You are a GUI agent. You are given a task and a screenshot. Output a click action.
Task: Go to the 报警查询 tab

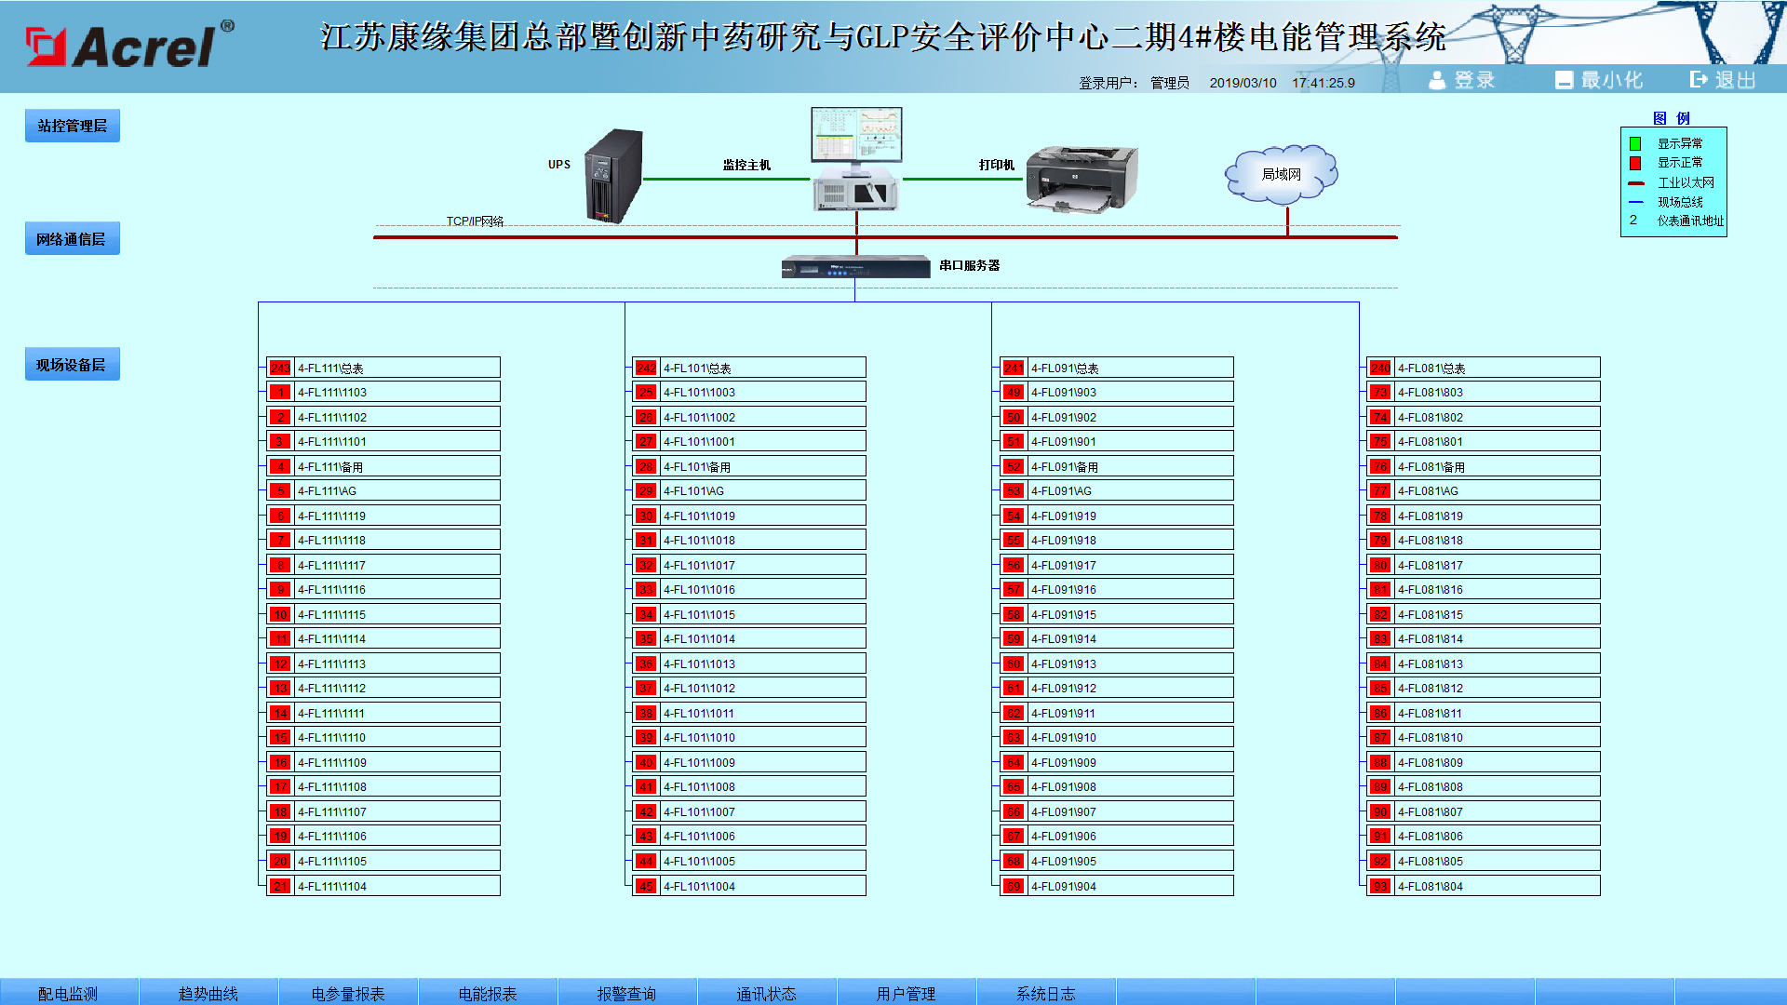click(x=627, y=993)
